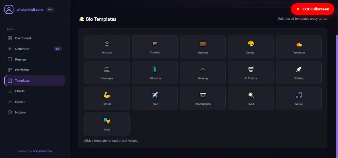338x158 pixels.
Task: Click the Business template label text
Action: pos(203,53)
